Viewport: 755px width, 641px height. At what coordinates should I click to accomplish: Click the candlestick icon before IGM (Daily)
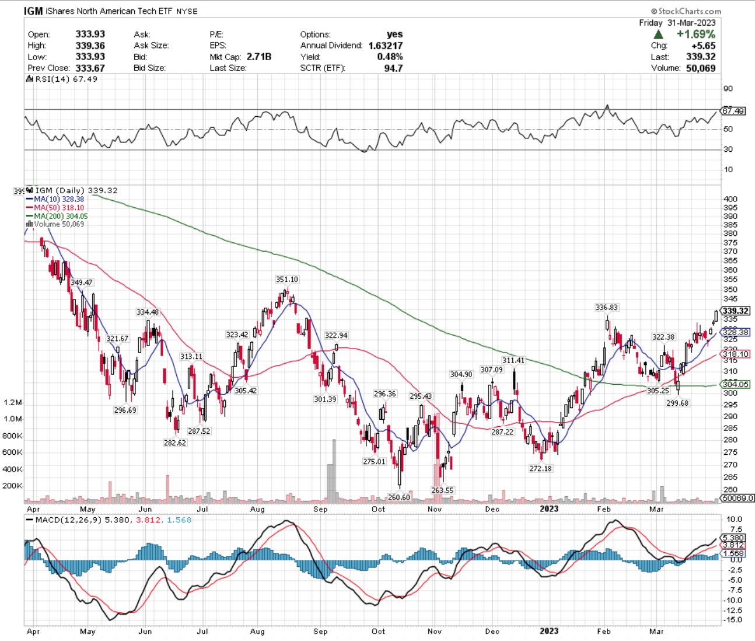coord(29,190)
